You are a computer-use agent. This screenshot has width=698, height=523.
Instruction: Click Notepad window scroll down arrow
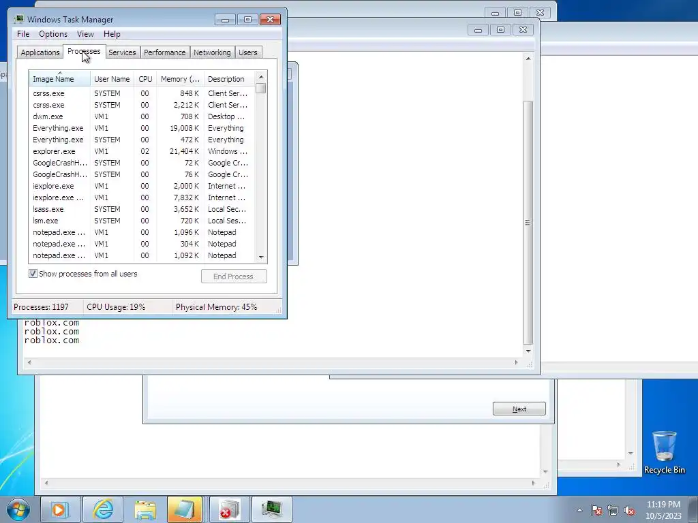tap(528, 351)
